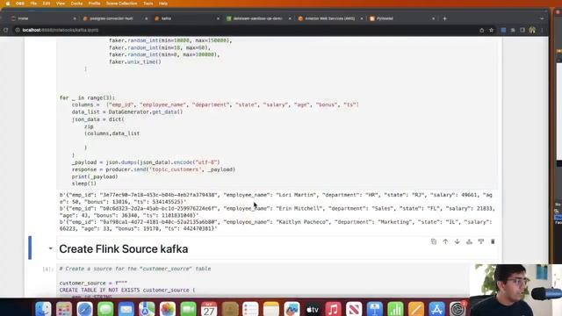Expand the tab search dropdown arrow
This screenshot has width=562, height=316.
(x=542, y=18)
